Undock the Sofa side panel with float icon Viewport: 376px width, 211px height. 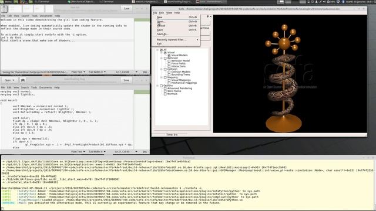(207, 16)
